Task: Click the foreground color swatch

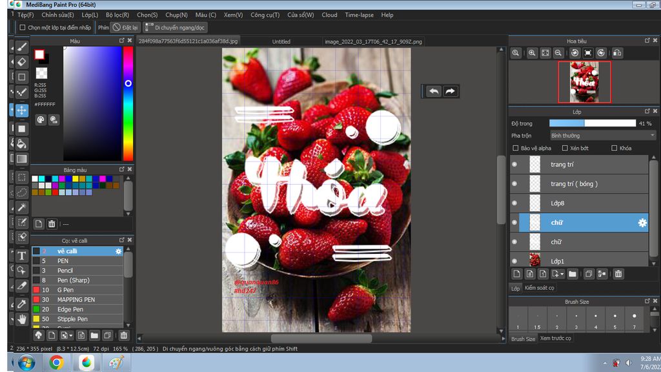Action: click(x=39, y=54)
